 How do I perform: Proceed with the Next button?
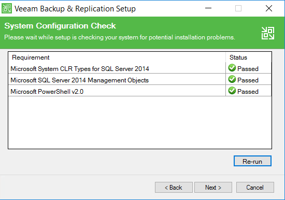(x=213, y=187)
